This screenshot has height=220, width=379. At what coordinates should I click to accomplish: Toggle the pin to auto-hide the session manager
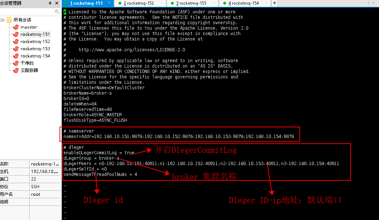[x=50, y=3]
